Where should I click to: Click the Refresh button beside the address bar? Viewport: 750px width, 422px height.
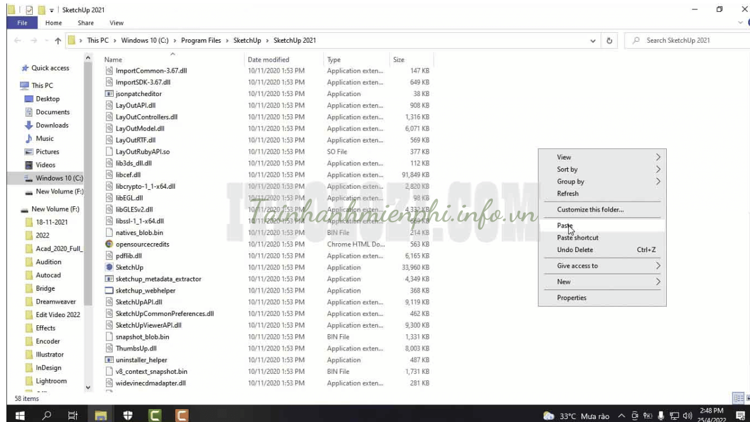(609, 40)
